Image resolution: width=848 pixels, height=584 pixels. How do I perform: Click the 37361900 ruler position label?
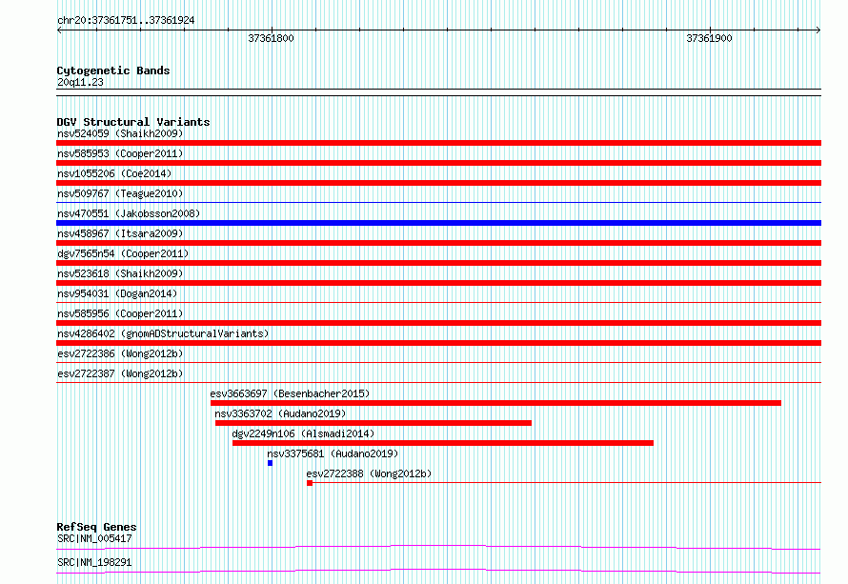709,38
